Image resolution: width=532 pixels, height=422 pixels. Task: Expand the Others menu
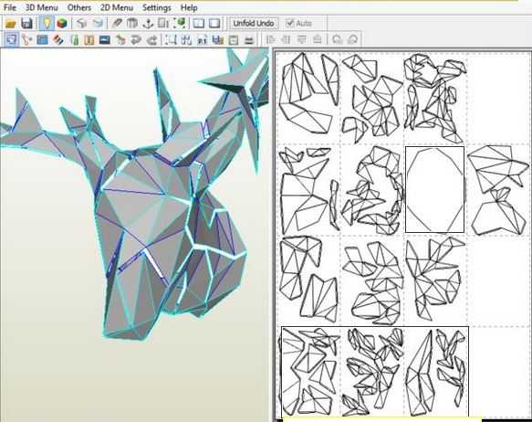(79, 7)
